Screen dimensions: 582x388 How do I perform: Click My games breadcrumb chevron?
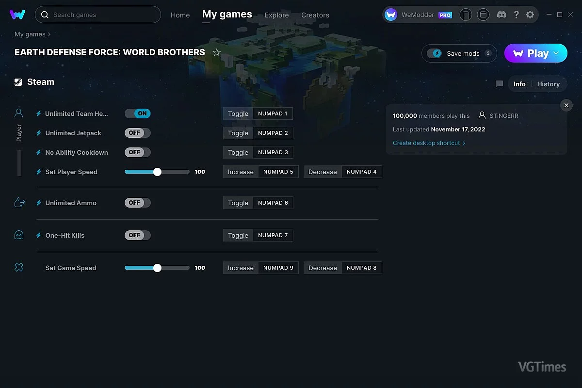tap(49, 34)
